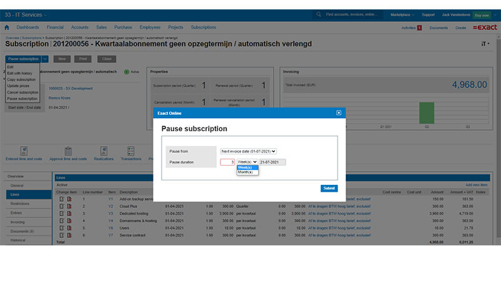Click the Print button
The image size is (501, 281).
[x=83, y=59]
